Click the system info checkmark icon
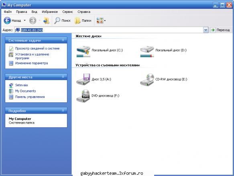Image resolution: width=234 pixels, height=176 pixels. 11,49
